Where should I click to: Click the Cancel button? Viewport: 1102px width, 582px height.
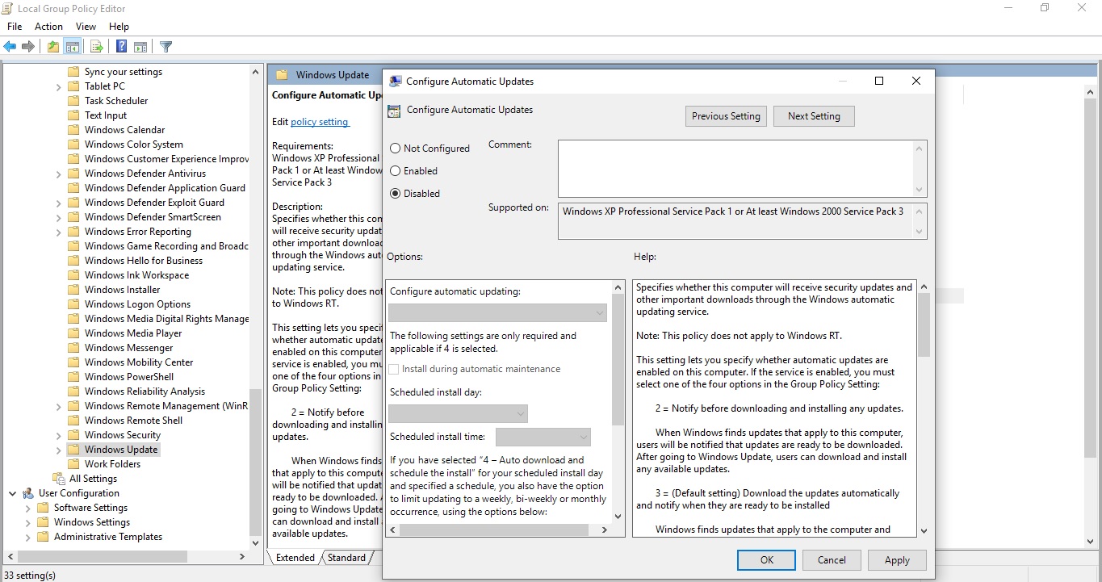832,560
